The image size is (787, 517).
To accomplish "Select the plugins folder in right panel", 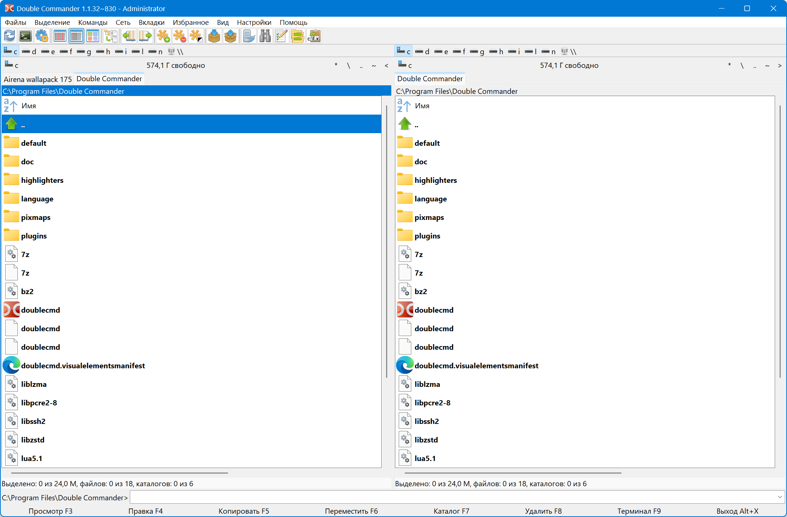I will 427,236.
